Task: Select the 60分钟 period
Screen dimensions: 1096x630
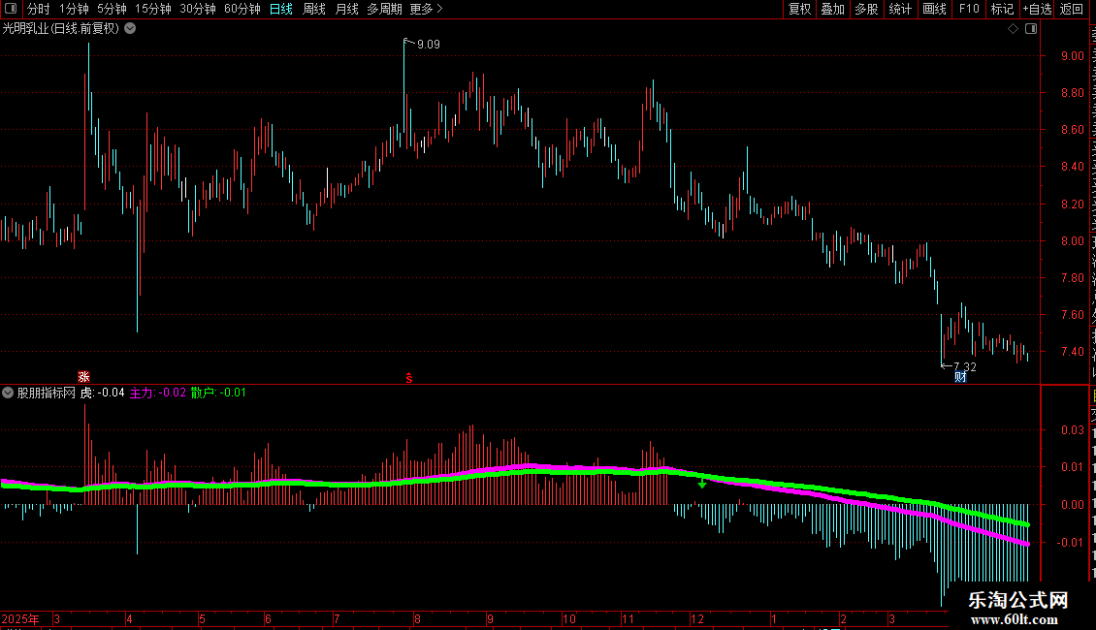Action: [242, 9]
